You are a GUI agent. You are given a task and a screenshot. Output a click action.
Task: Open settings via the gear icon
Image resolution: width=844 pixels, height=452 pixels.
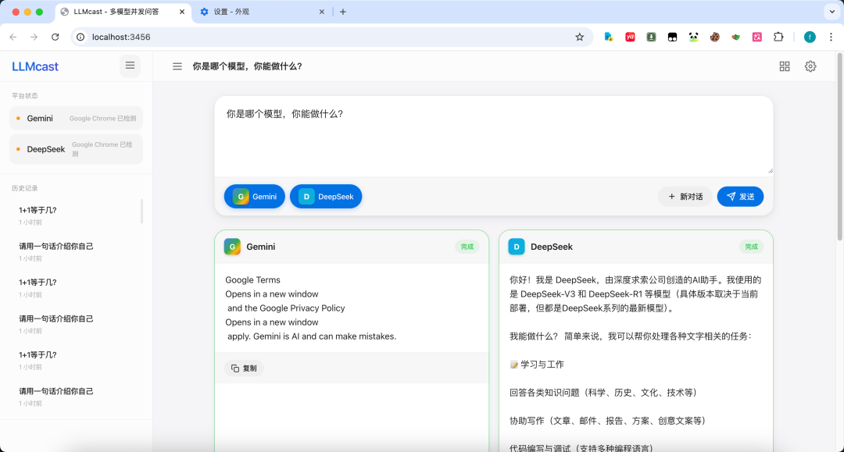pyautogui.click(x=810, y=66)
